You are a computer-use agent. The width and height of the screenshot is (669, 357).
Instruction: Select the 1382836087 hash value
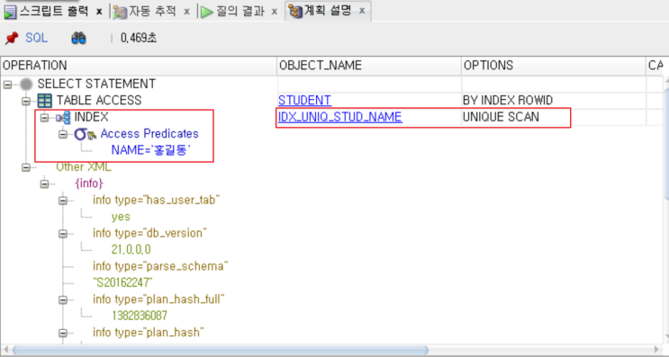(139, 316)
